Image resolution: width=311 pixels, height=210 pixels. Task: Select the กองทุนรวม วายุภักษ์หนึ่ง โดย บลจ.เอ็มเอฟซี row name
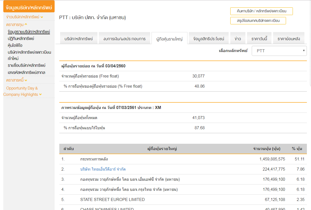[130, 179]
